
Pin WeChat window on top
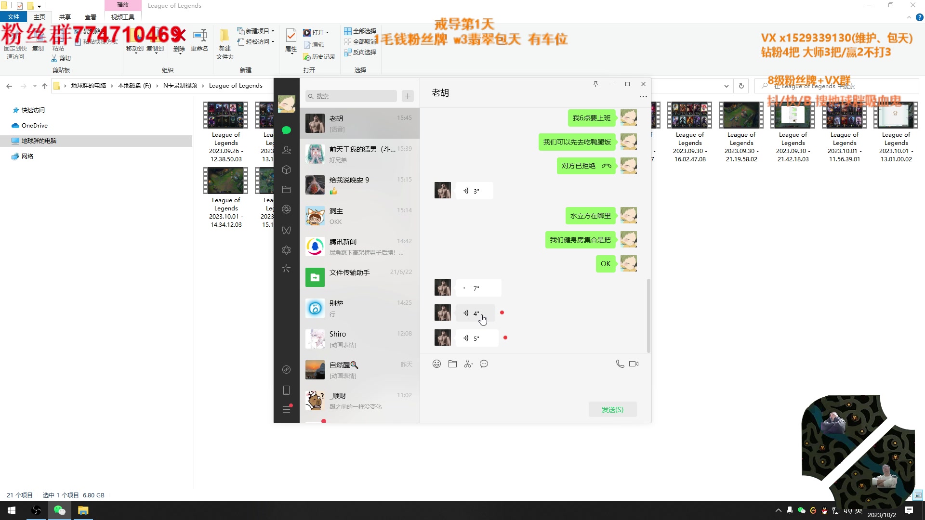pyautogui.click(x=595, y=84)
